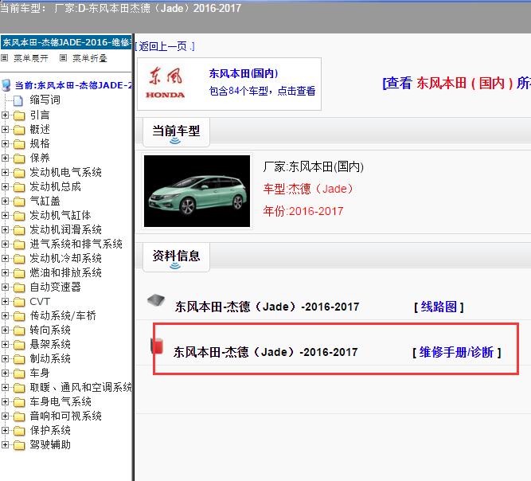531x481 pixels.
Task: Expand the 传动系统/车桥 tree node
Action: [5, 315]
